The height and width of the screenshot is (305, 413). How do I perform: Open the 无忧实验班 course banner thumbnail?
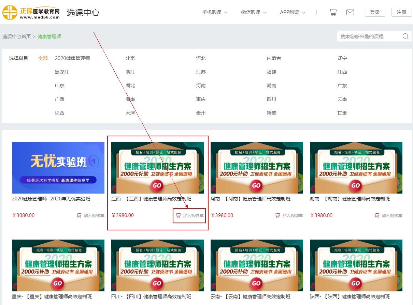[58, 168]
